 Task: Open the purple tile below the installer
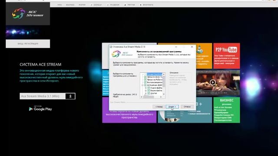tap(129, 116)
